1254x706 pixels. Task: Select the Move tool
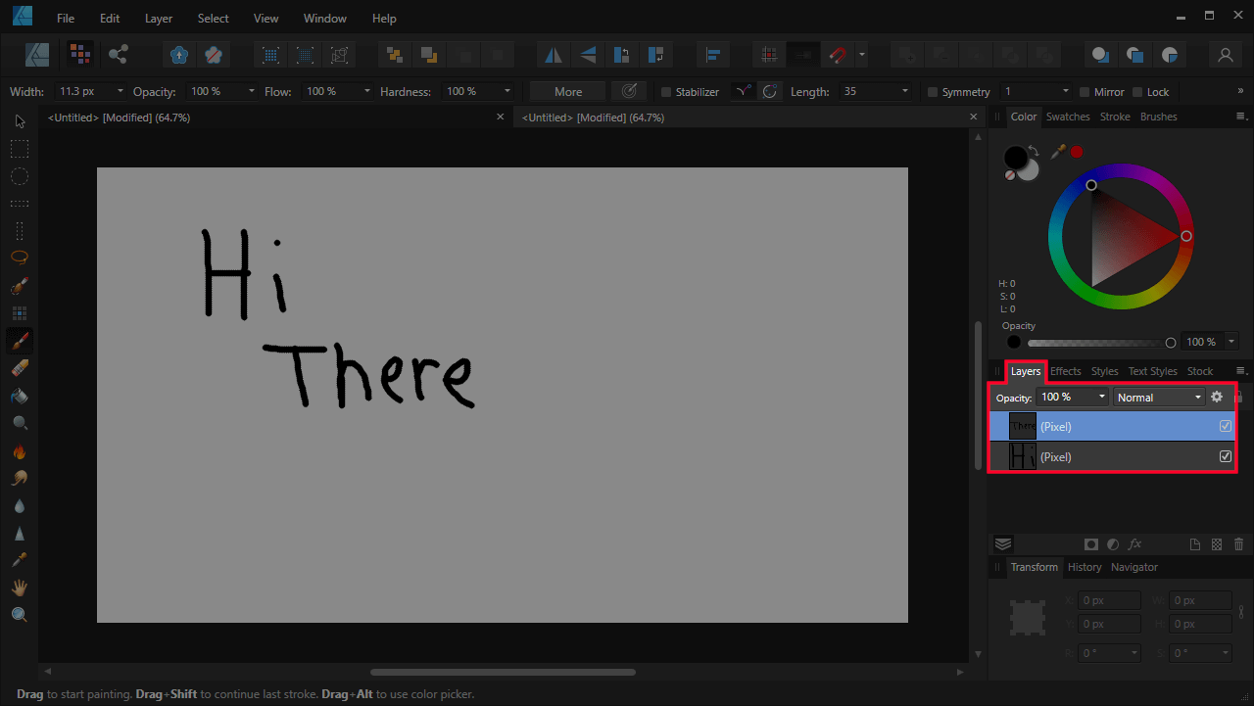click(19, 120)
